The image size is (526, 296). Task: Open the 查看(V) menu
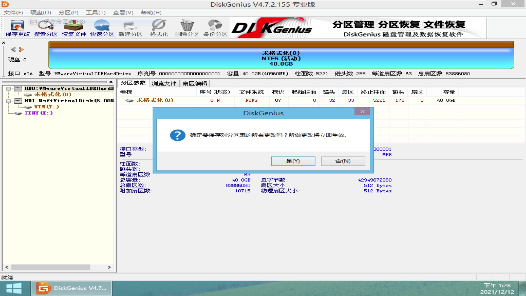(x=123, y=13)
